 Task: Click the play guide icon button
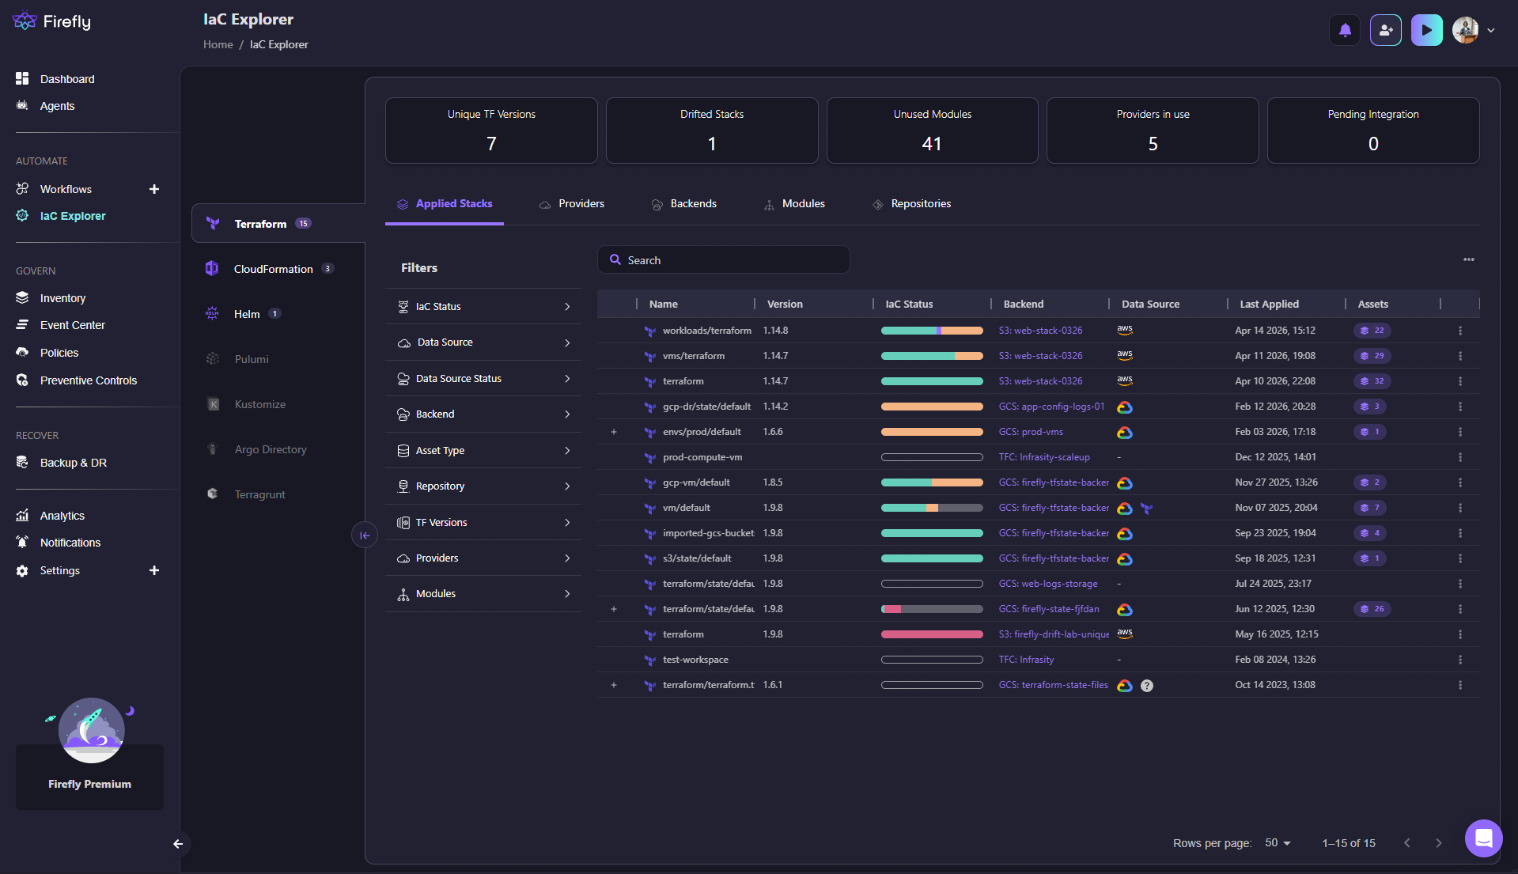coord(1426,30)
